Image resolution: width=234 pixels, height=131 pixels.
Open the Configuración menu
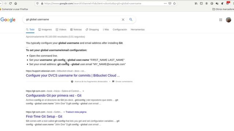coord(120,29)
